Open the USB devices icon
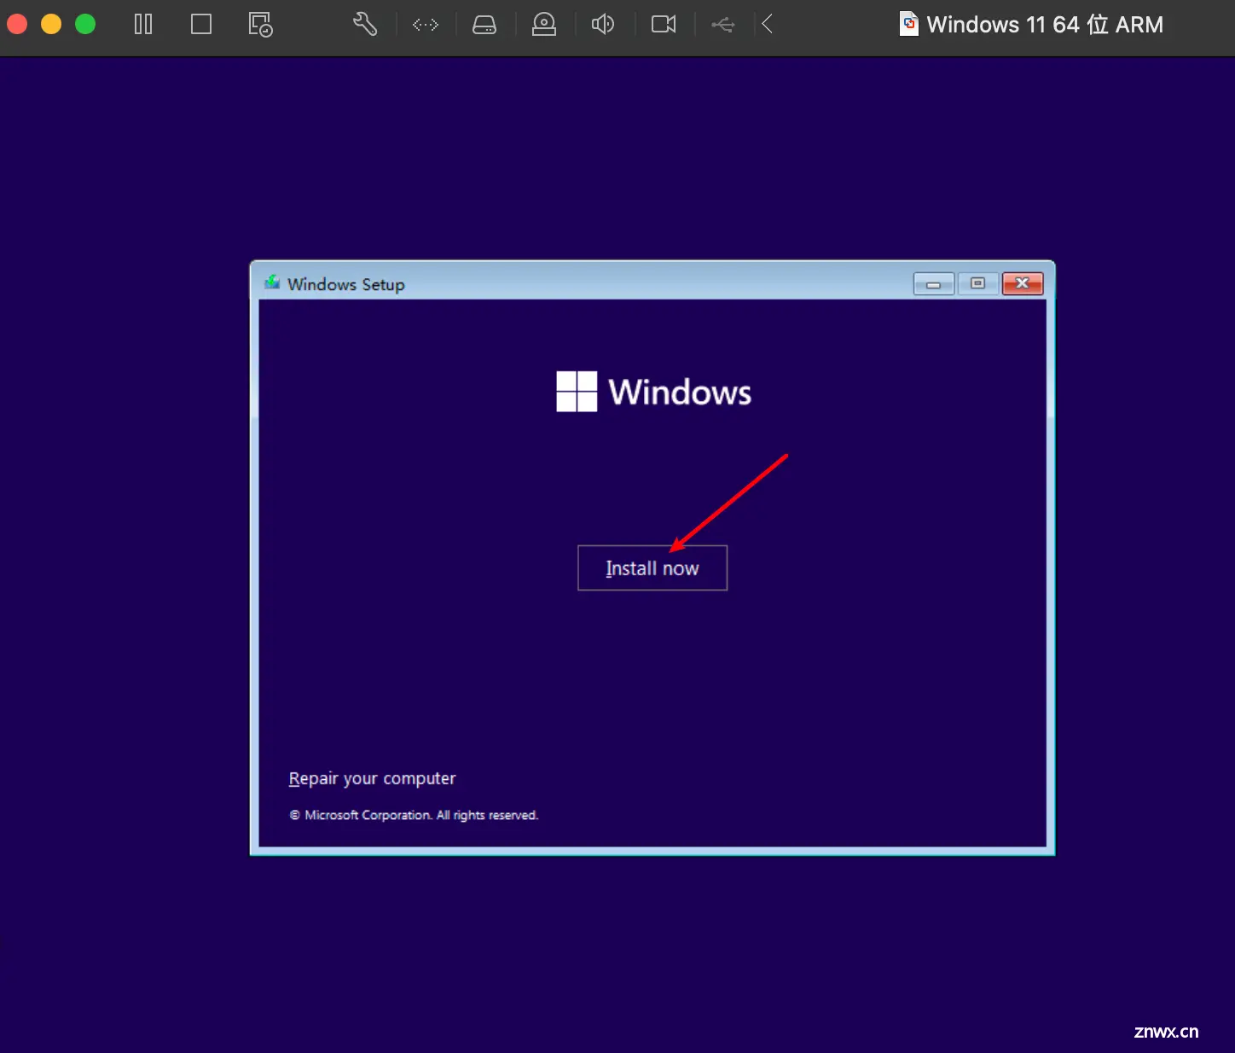This screenshot has width=1235, height=1053. pos(723,25)
